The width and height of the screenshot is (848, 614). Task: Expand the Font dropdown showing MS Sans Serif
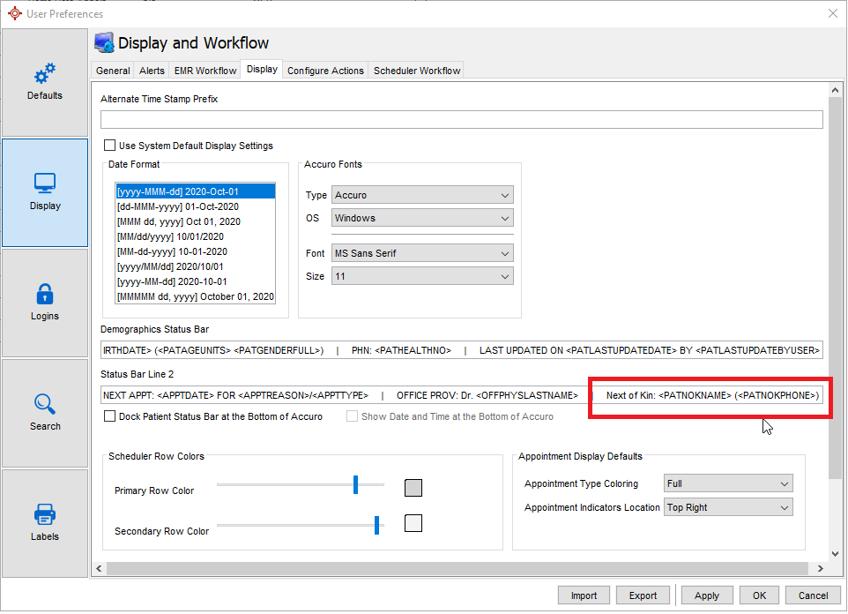coord(422,253)
